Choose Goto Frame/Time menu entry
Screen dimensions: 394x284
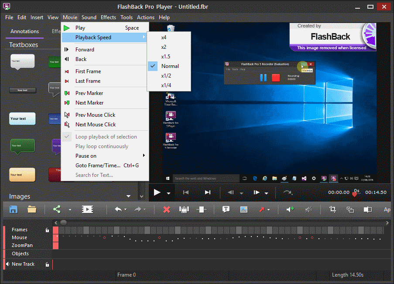[x=105, y=166]
